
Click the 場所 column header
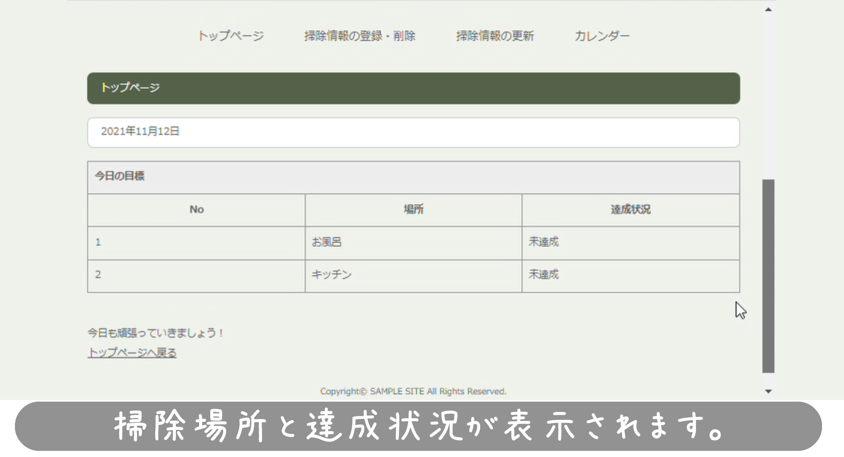pyautogui.click(x=414, y=210)
